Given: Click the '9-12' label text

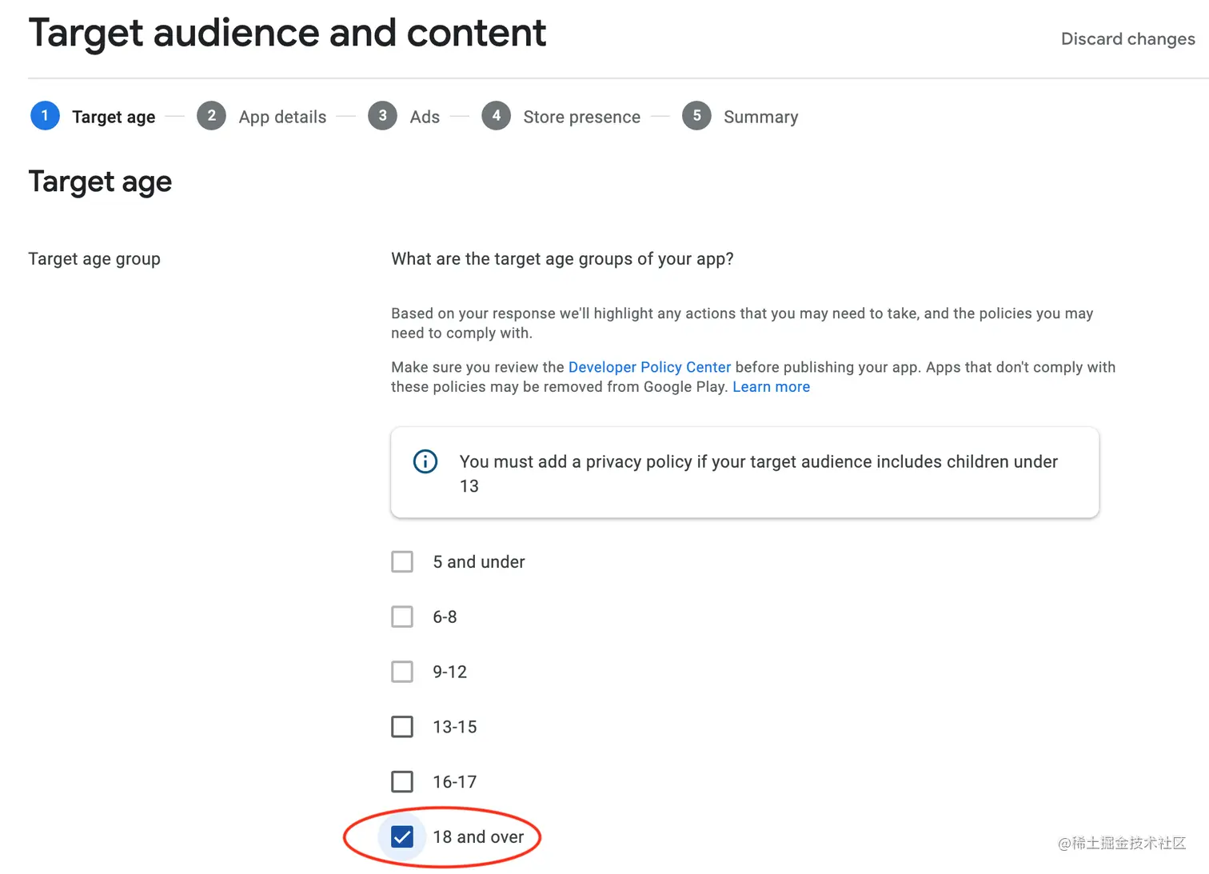Looking at the screenshot, I should pyautogui.click(x=449, y=672).
